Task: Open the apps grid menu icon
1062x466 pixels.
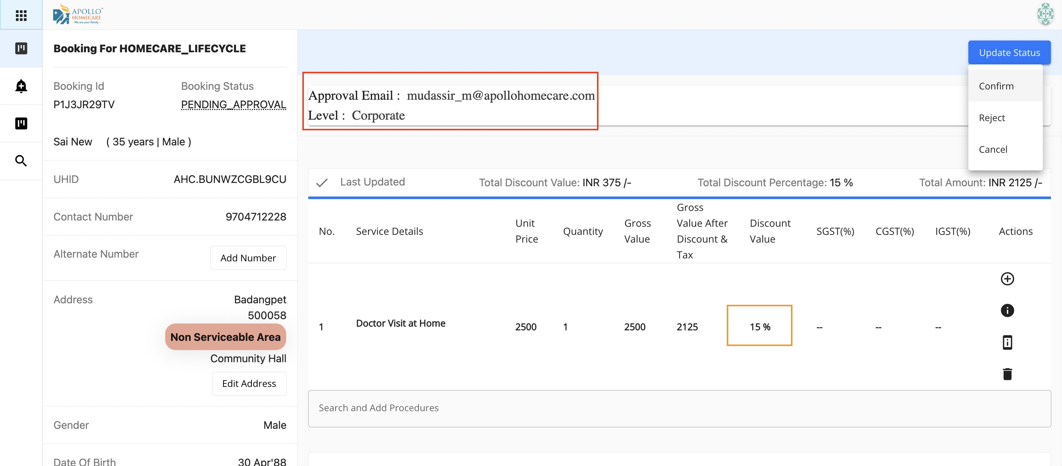Action: (x=21, y=15)
